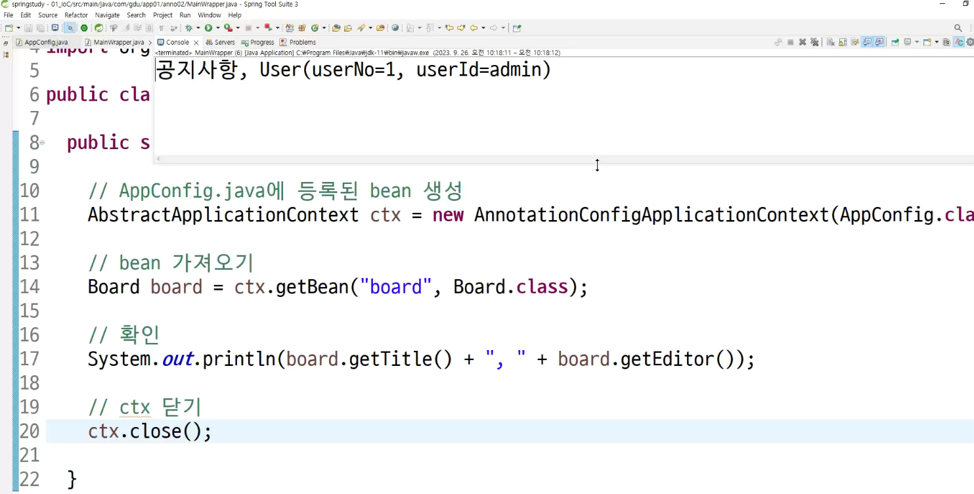
Task: Switch to the Progress view tab
Action: coord(257,42)
